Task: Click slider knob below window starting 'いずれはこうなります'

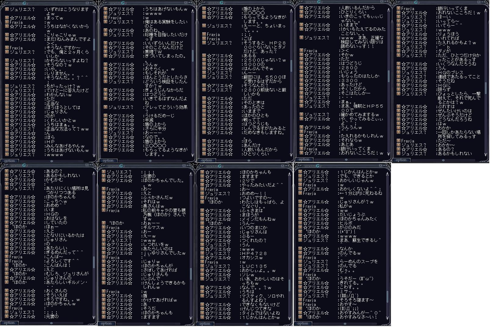Action: click(52, 161)
